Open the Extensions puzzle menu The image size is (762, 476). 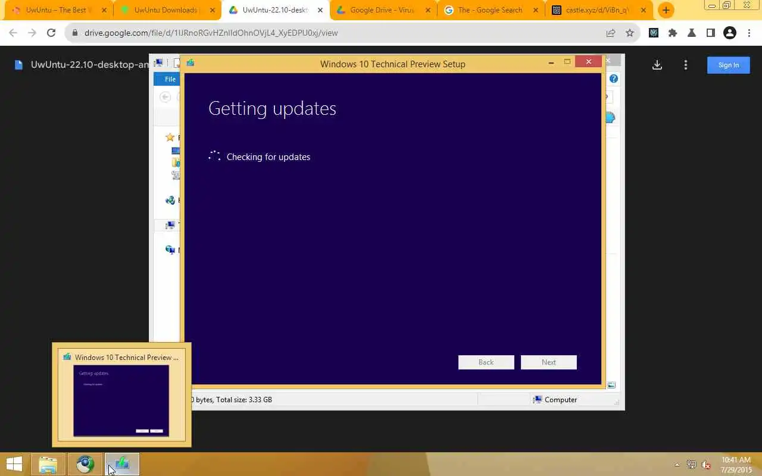click(673, 33)
